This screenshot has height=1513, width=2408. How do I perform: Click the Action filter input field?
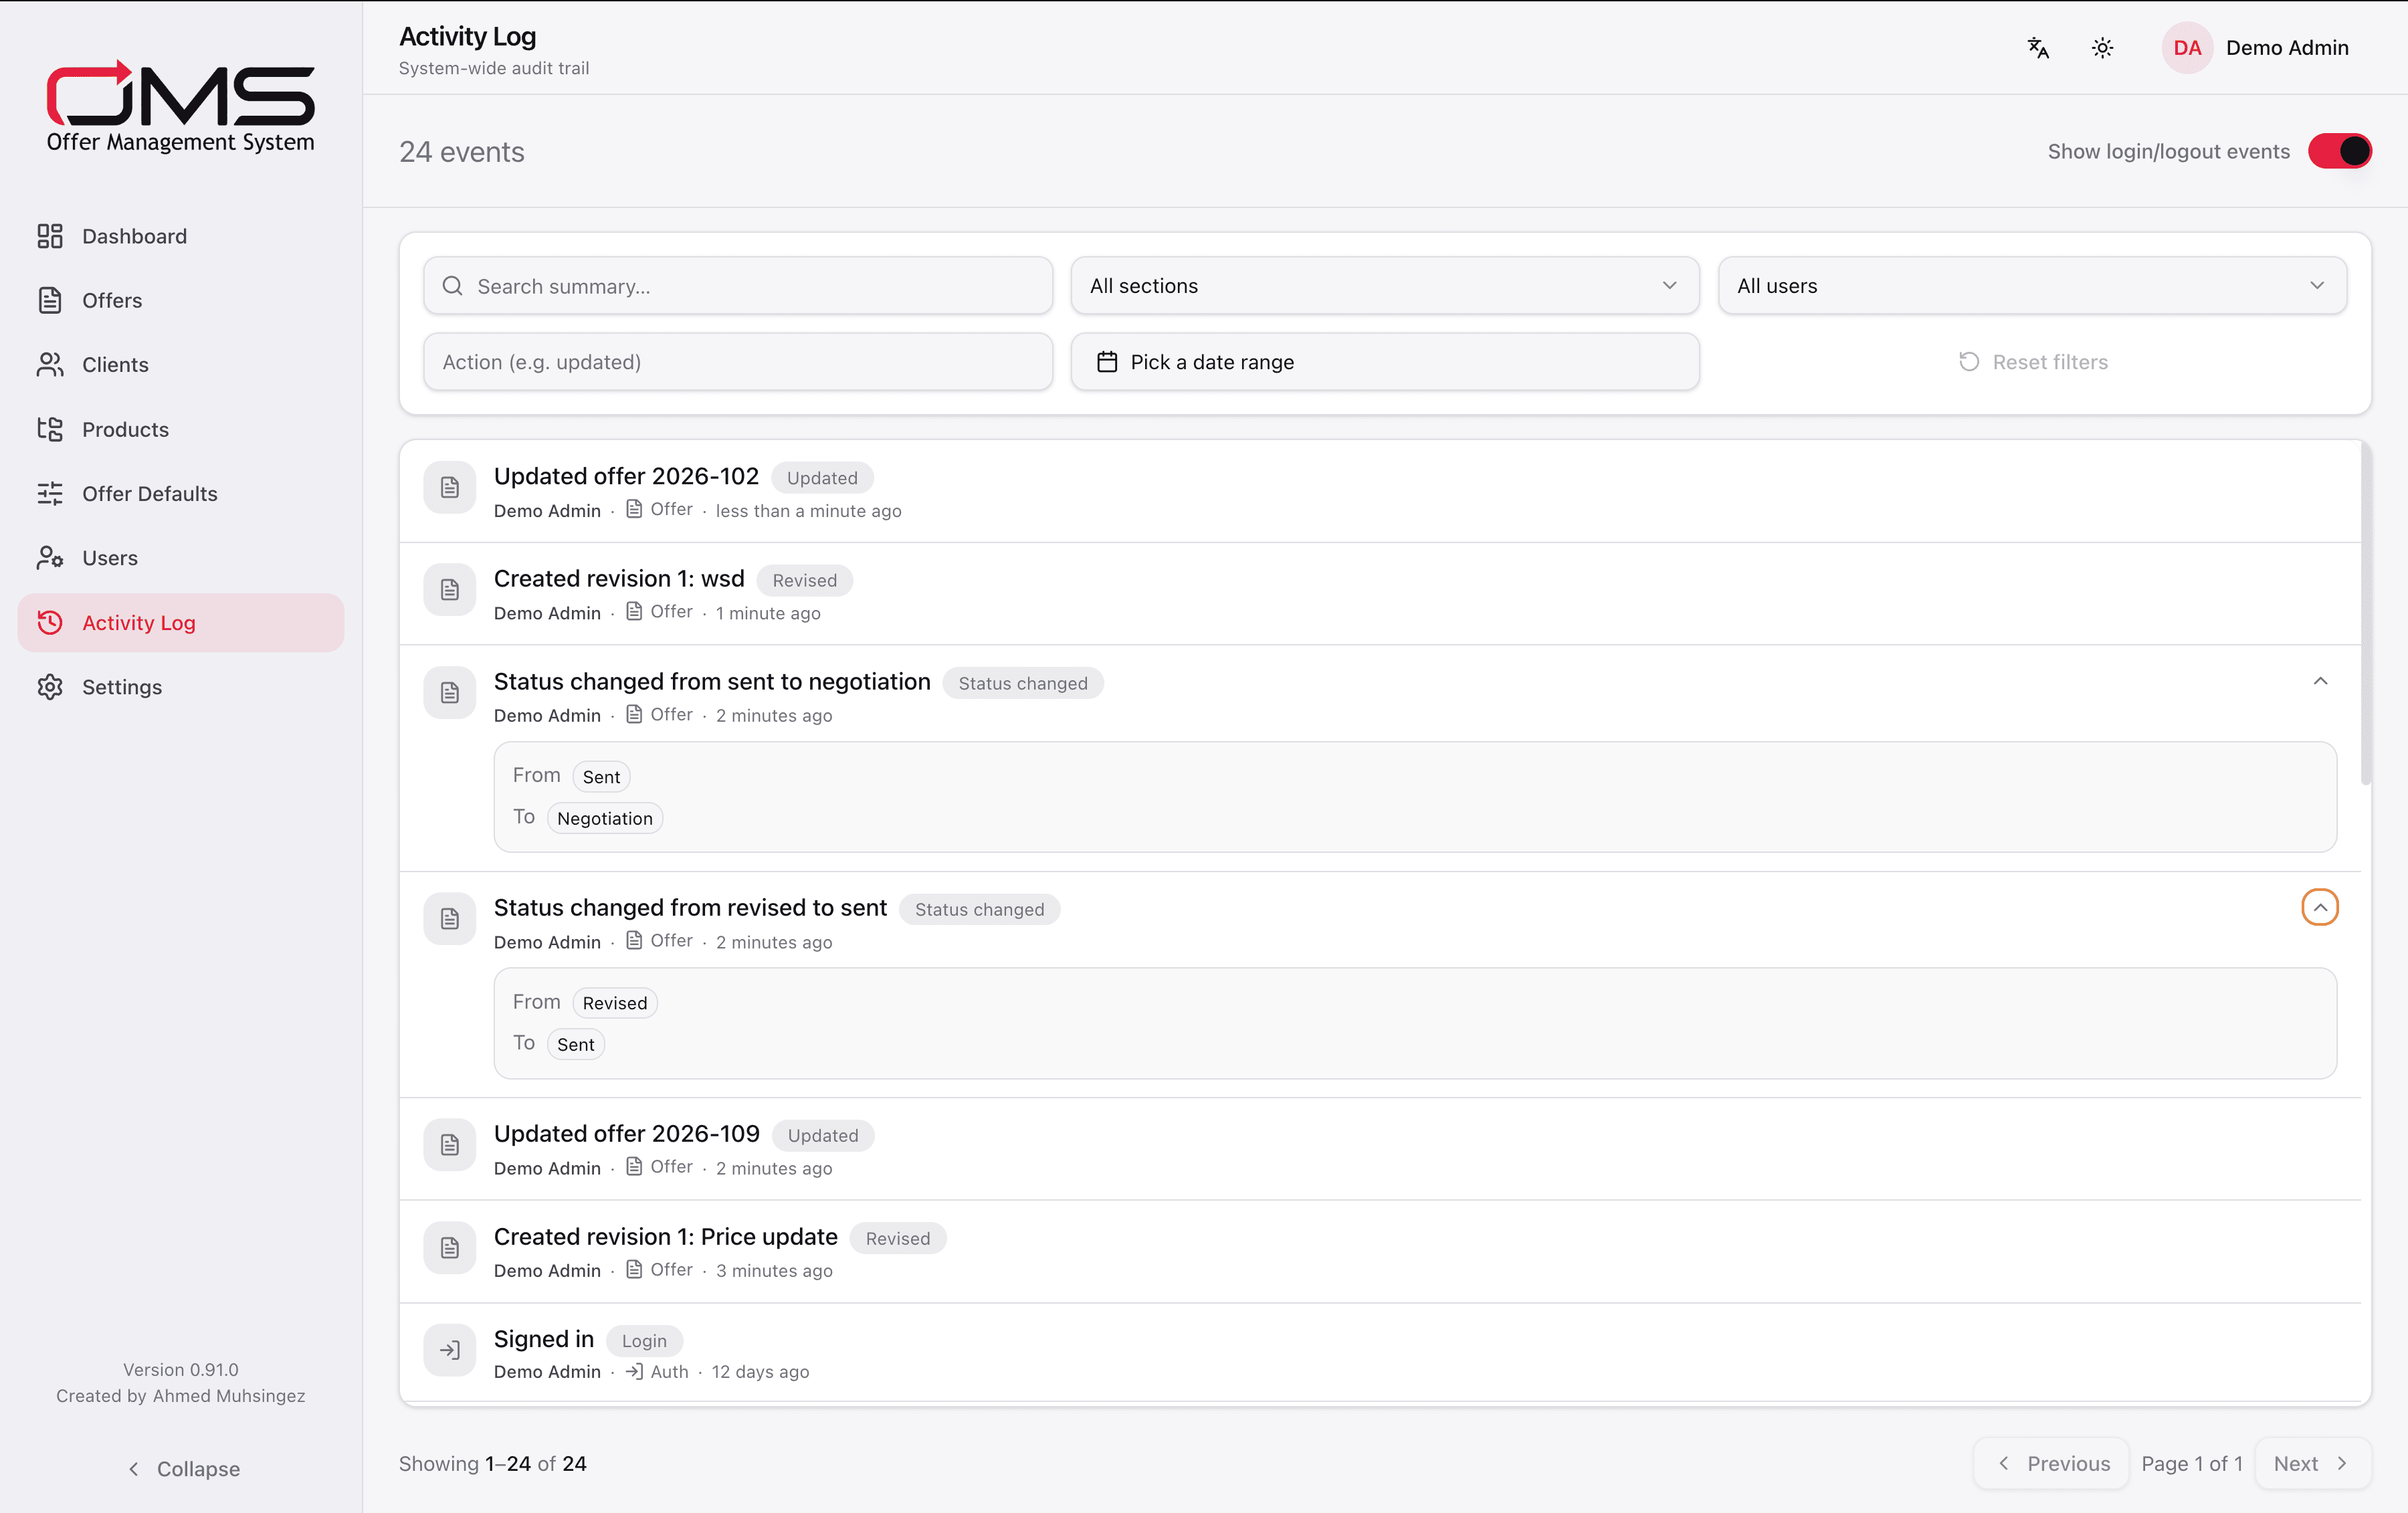pyautogui.click(x=738, y=362)
